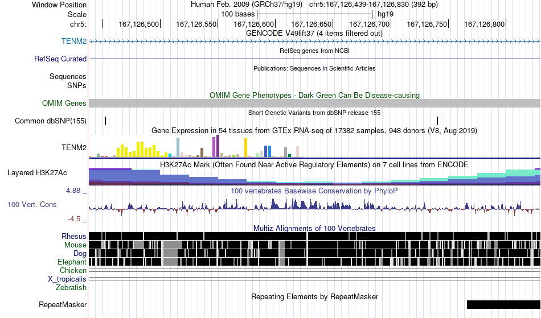Viewport: 541px width, 318px height.
Task: Select the Mouse alignment row label
Action: tap(75, 245)
